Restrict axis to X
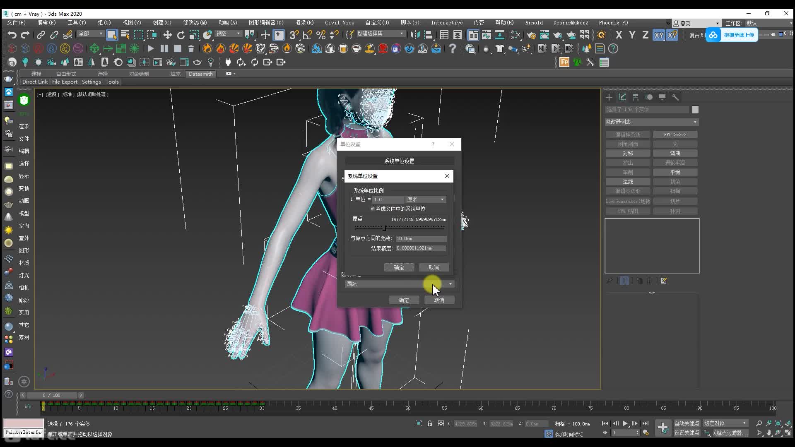 tap(619, 35)
